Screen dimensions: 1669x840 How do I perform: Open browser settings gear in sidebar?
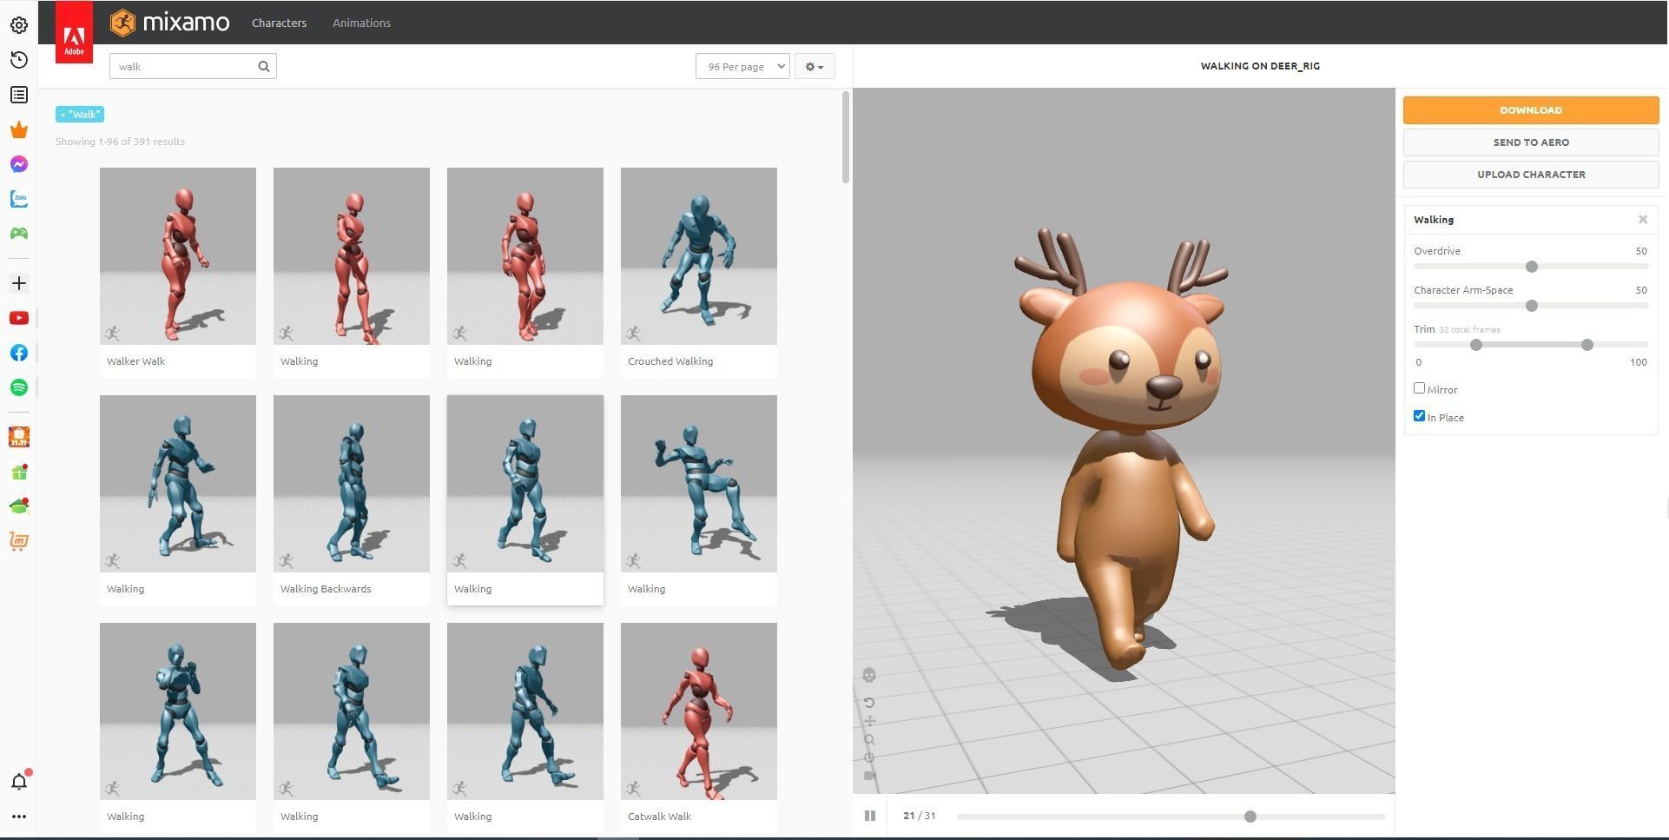coord(19,25)
